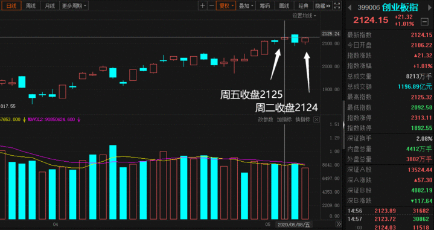434x230 pixels.
Task: Switch to 周线 weekly period
Action: tap(31, 5)
